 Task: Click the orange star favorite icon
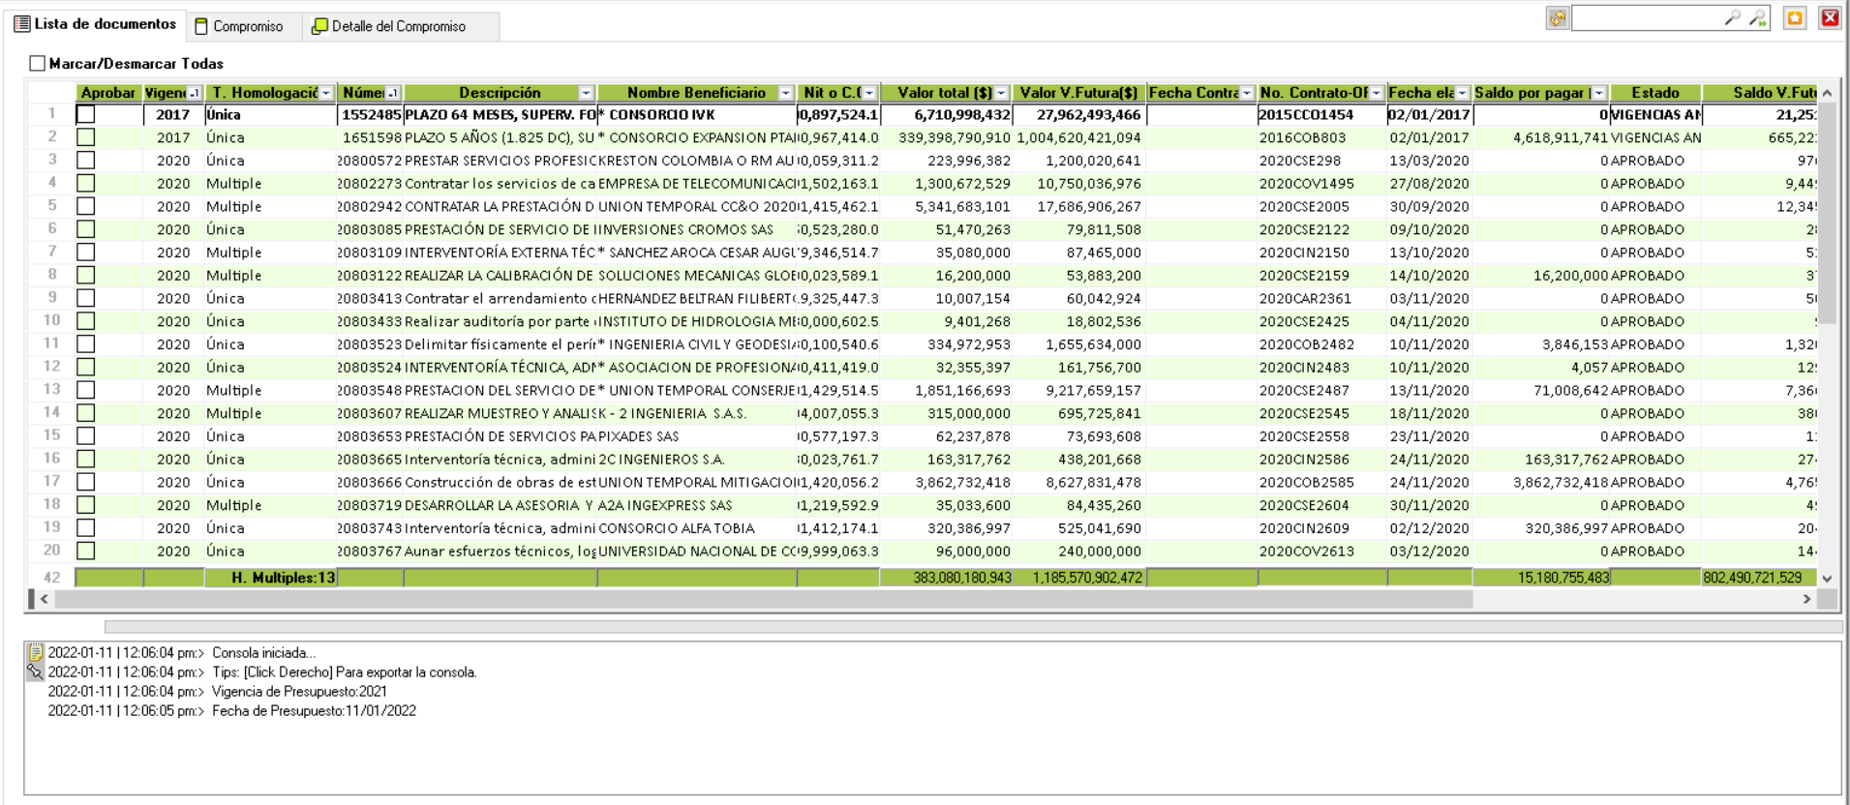tap(1795, 18)
